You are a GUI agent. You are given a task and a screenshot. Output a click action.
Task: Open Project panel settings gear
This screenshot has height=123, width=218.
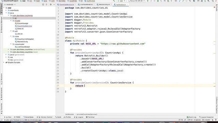tap(51, 4)
